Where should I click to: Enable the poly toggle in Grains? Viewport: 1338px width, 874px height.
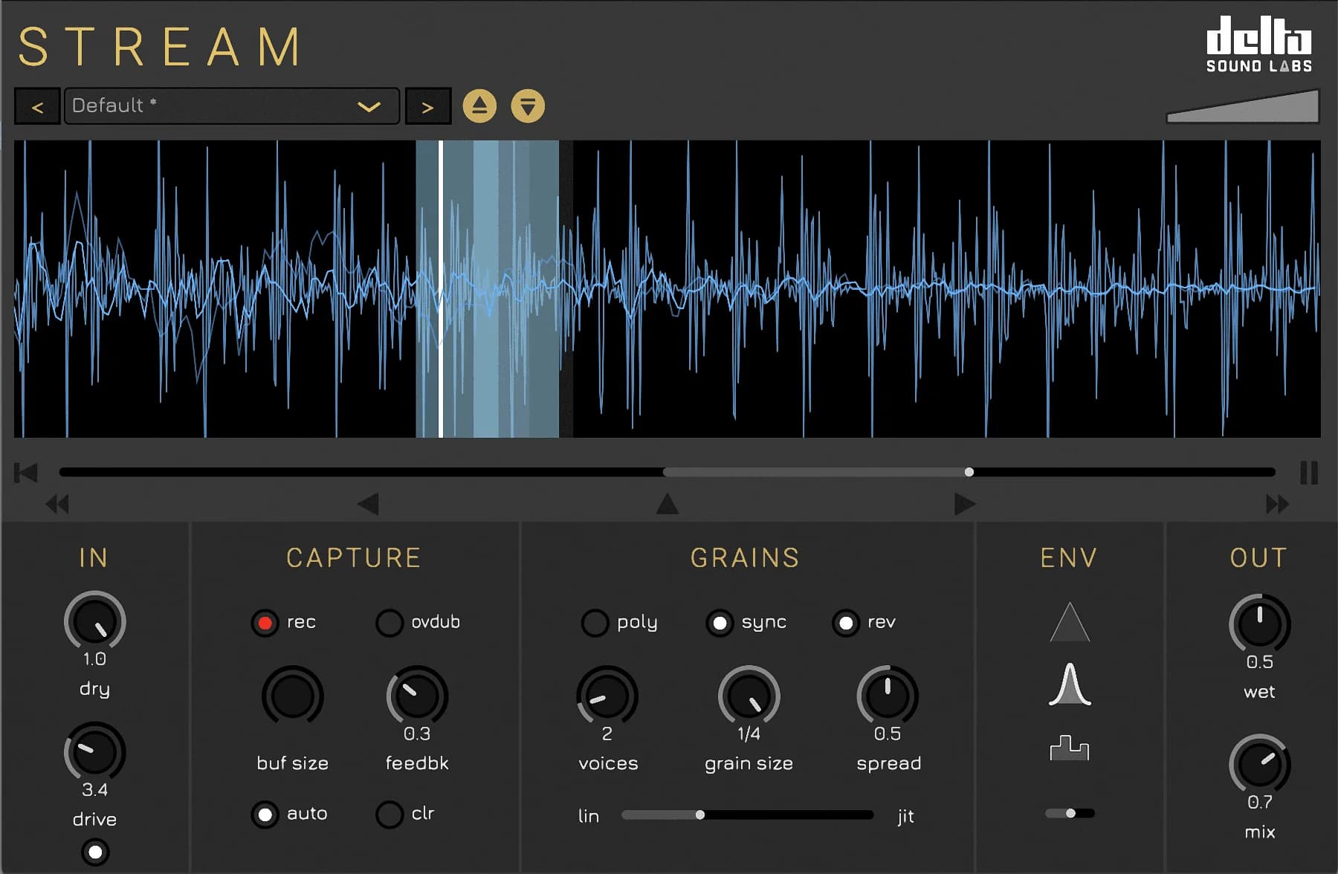pos(595,623)
